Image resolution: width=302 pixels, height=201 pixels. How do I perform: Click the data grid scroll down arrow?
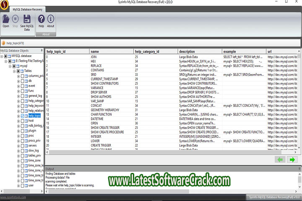click(299, 148)
